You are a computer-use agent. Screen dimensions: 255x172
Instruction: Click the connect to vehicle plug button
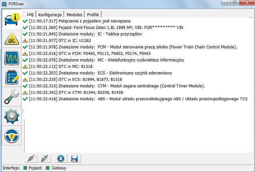pyautogui.click(x=31, y=158)
